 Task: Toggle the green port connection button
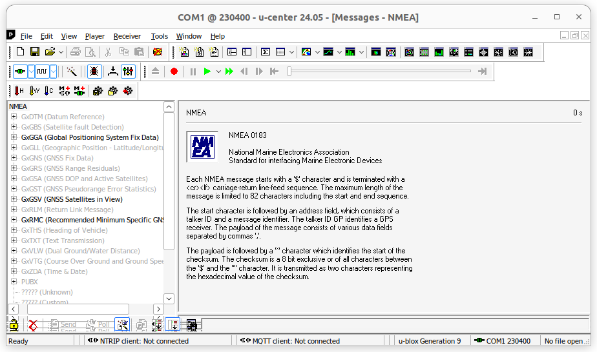pos(20,72)
